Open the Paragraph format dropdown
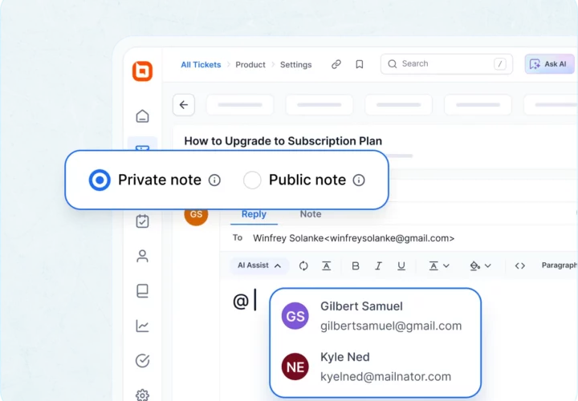This screenshot has width=578, height=401. pos(559,265)
